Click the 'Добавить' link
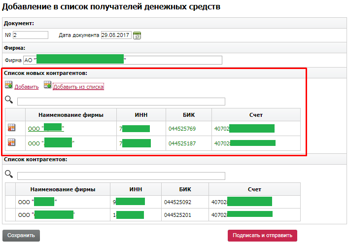Screen dimensions: 348x245 [x=27, y=87]
